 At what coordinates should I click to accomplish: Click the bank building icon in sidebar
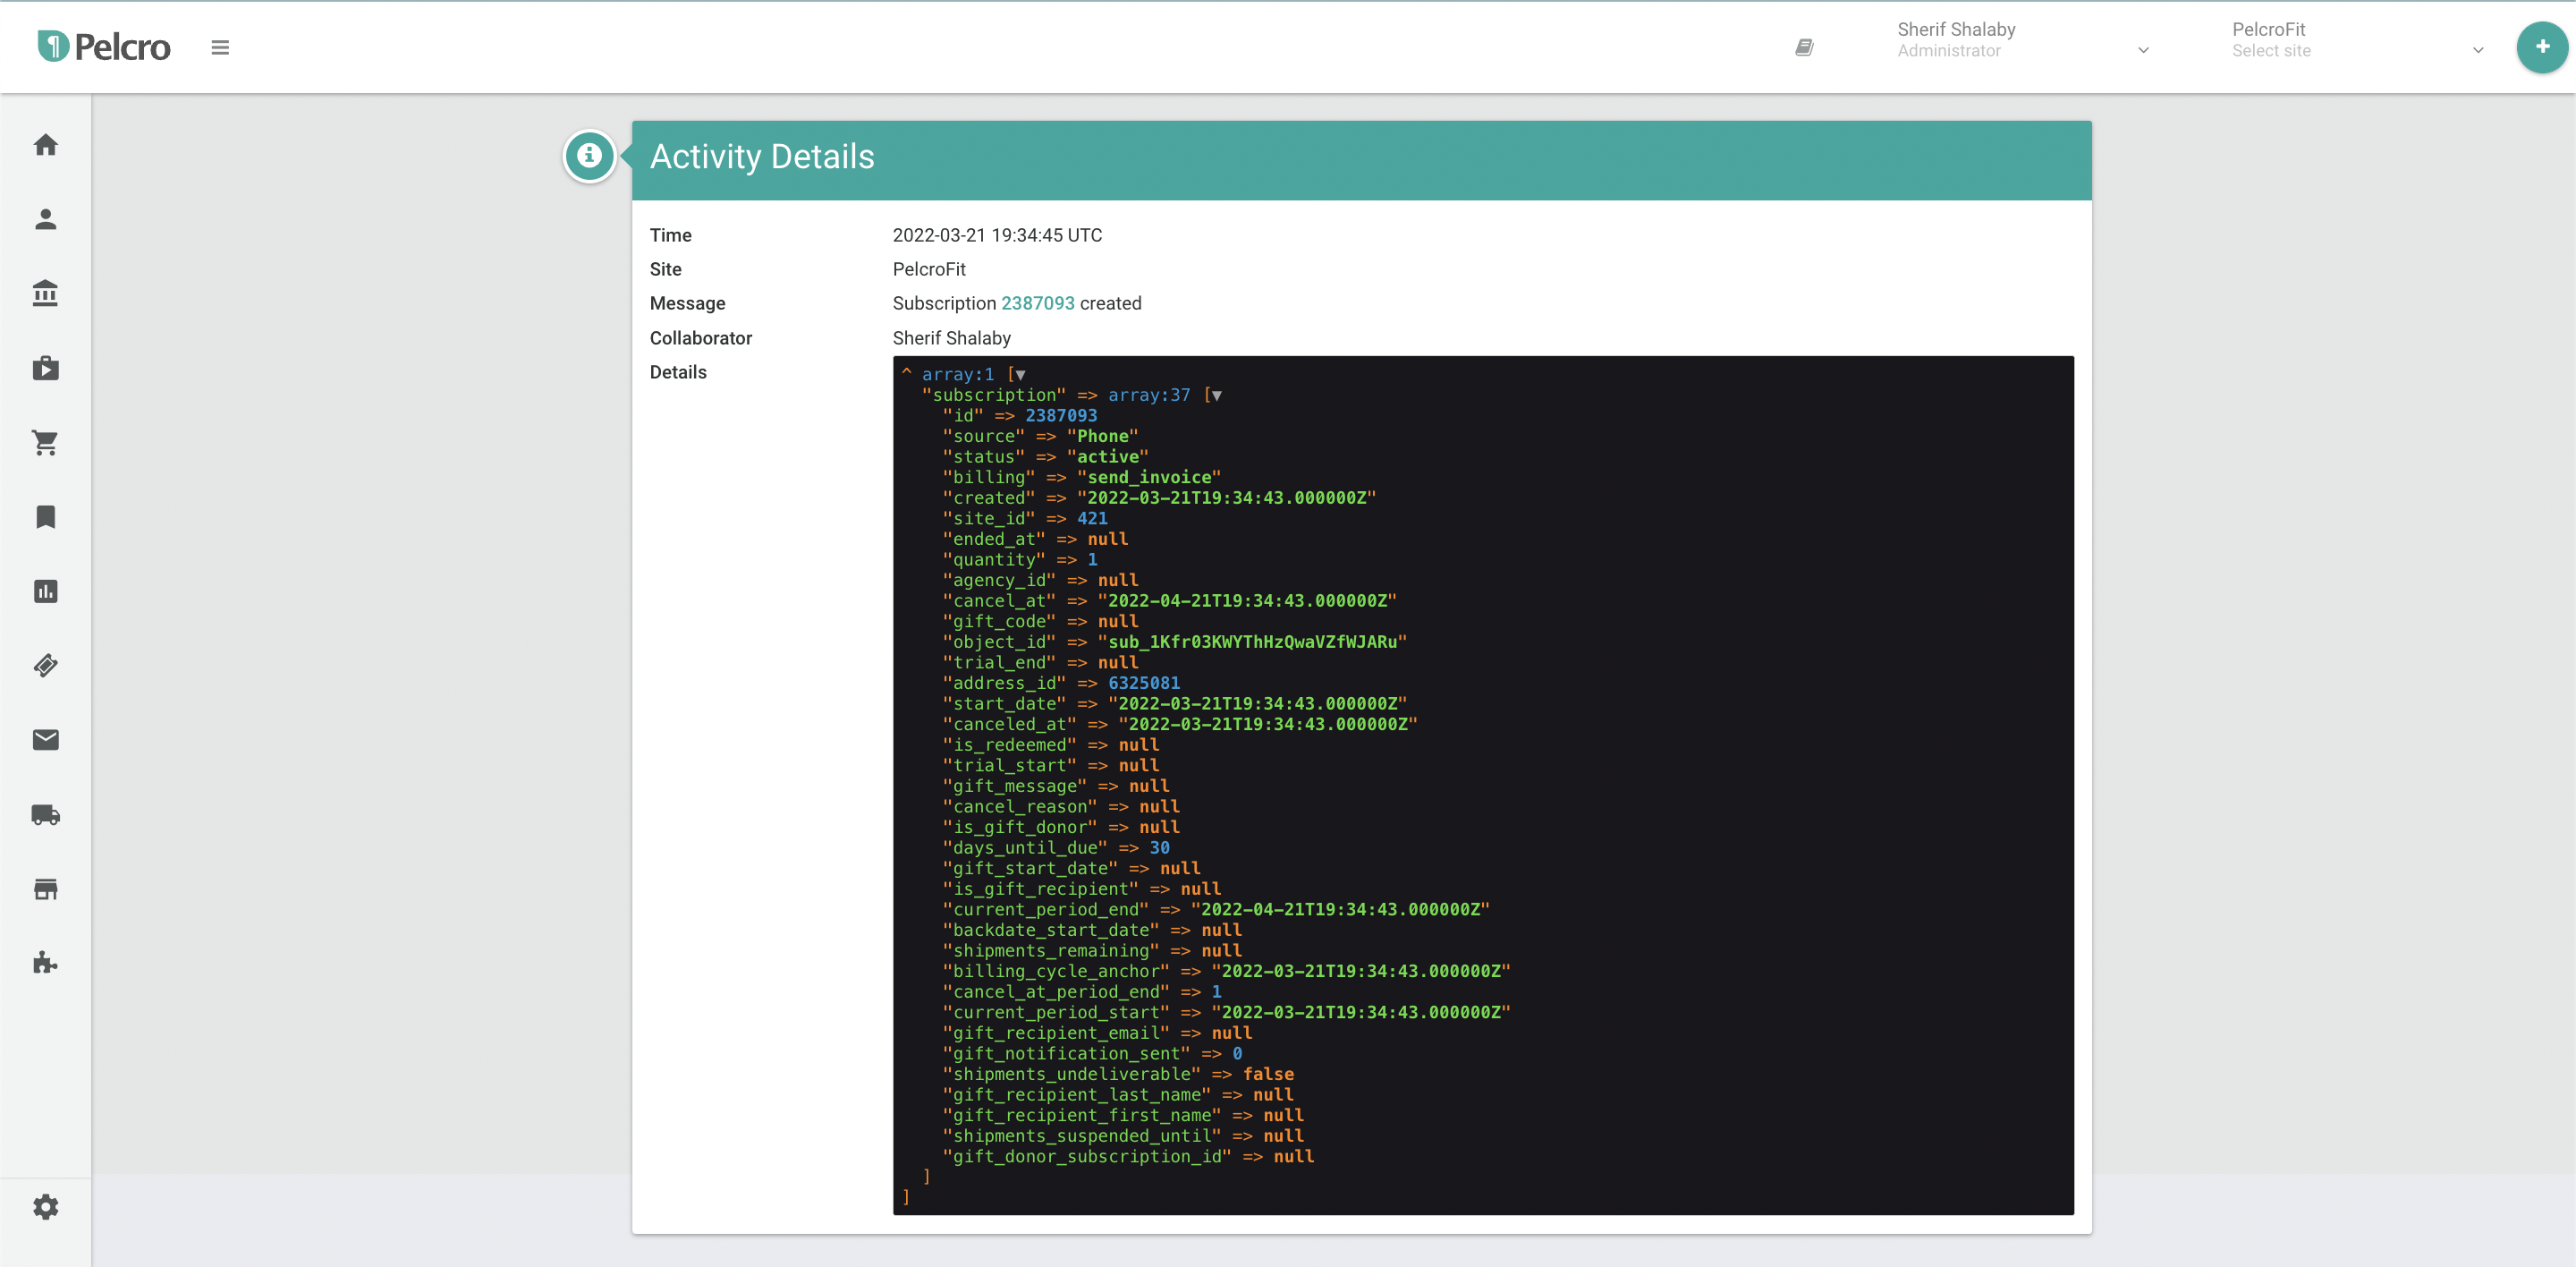(x=46, y=294)
